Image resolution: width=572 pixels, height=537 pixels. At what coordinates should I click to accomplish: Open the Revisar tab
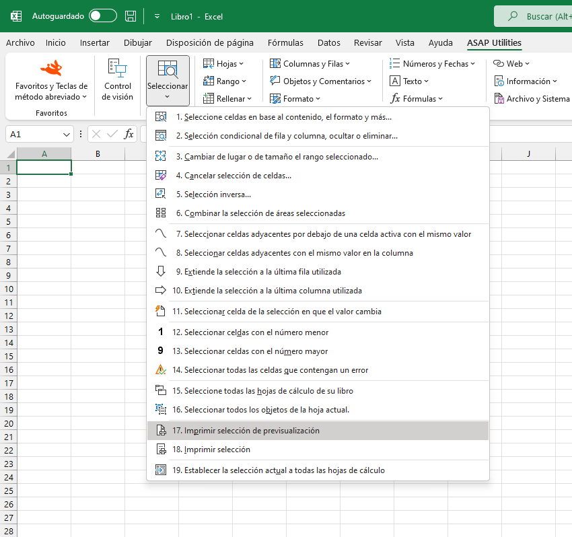click(x=367, y=42)
